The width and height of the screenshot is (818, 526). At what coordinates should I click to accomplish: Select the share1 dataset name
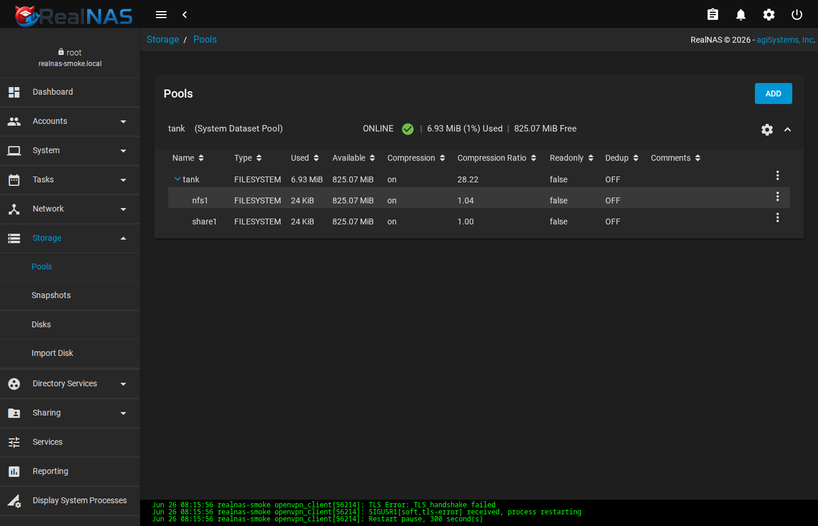(204, 222)
